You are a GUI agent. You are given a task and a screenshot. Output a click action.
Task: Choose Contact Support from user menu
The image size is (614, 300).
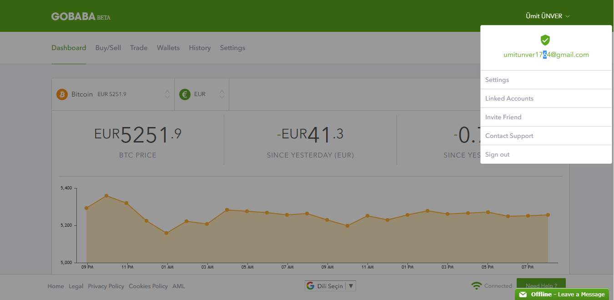tap(546, 136)
